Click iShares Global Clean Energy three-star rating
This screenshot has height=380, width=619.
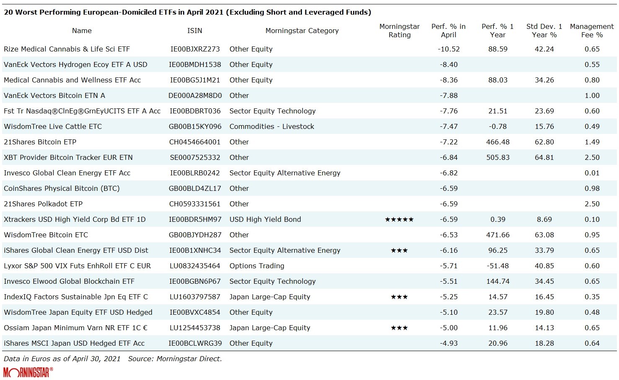399,250
